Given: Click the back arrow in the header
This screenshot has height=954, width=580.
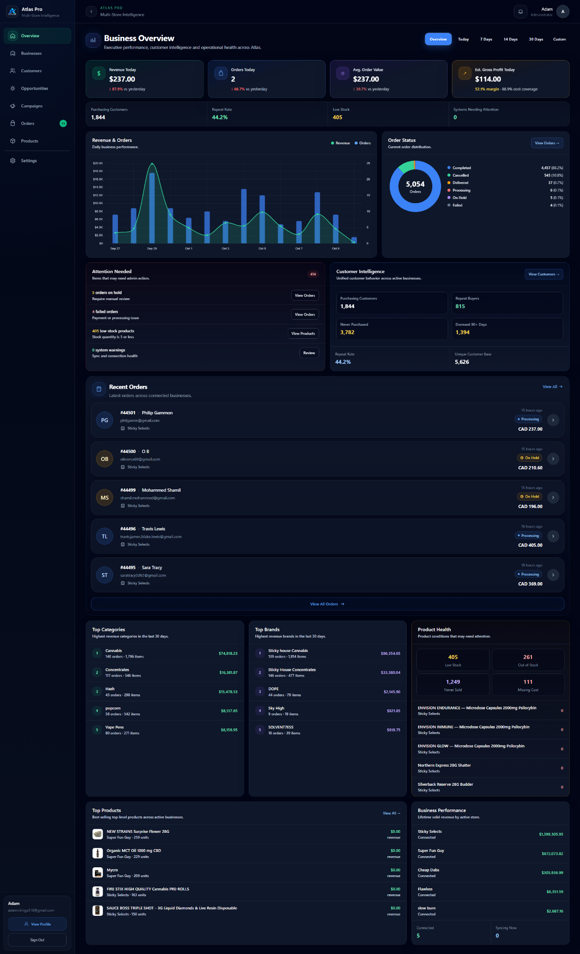Looking at the screenshot, I should coord(91,12).
